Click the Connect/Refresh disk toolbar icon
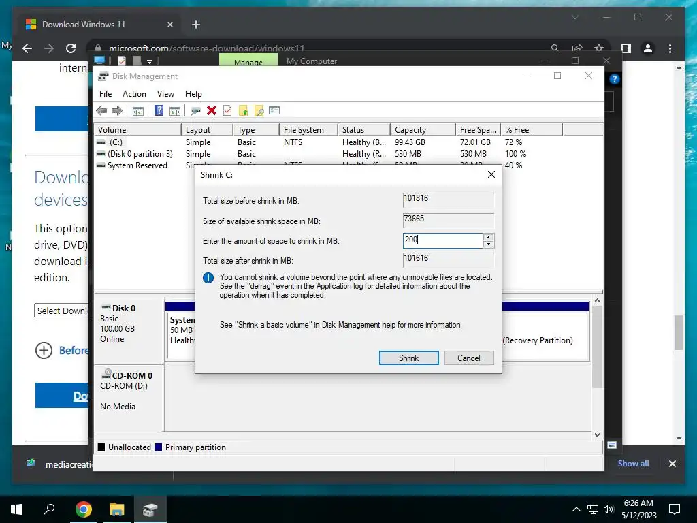The width and height of the screenshot is (697, 523). (195, 111)
